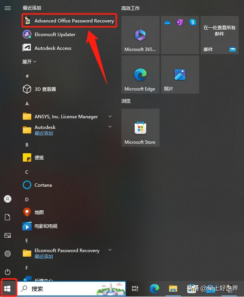This screenshot has width=244, height=297.
Task: Open Task View on the taskbar
Action: (x=135, y=289)
